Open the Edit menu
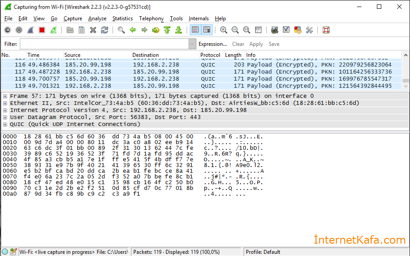Screen dimensions: 410x256 click(x=23, y=19)
